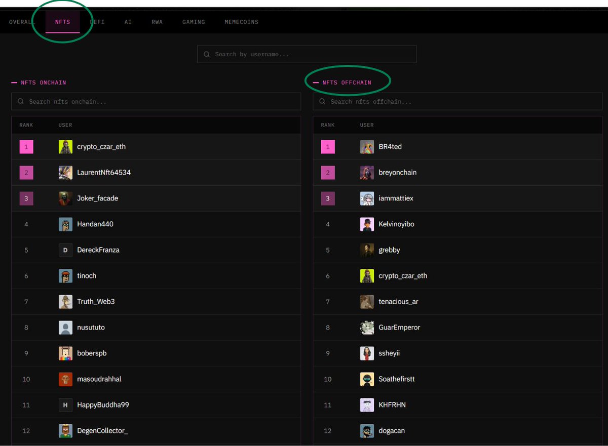Image resolution: width=608 pixels, height=446 pixels.
Task: Open LaurentNft64534 username
Action: coord(104,173)
